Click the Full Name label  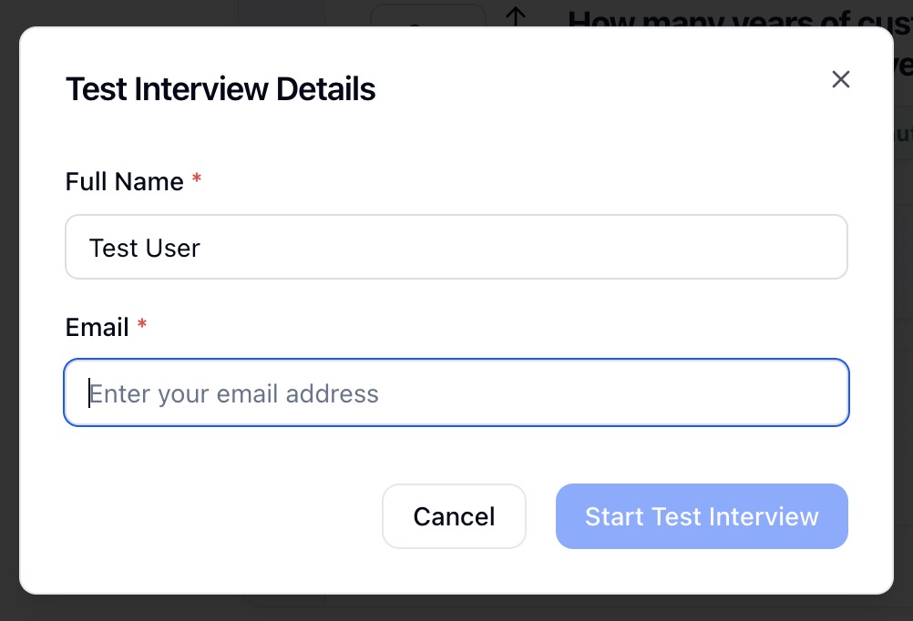124,181
